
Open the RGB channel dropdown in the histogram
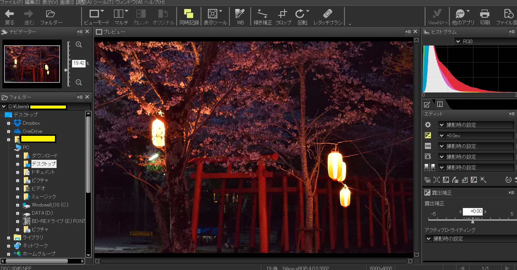coord(458,41)
